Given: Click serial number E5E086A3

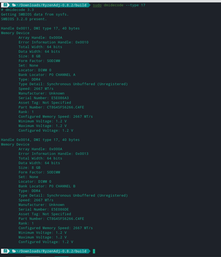Looking at the screenshot, I should tap(60, 98).
